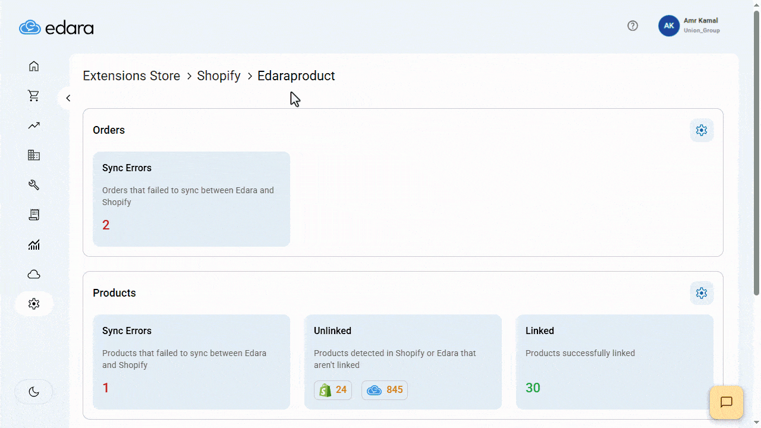Open Products section settings gear
The height and width of the screenshot is (428, 761).
[x=702, y=293]
